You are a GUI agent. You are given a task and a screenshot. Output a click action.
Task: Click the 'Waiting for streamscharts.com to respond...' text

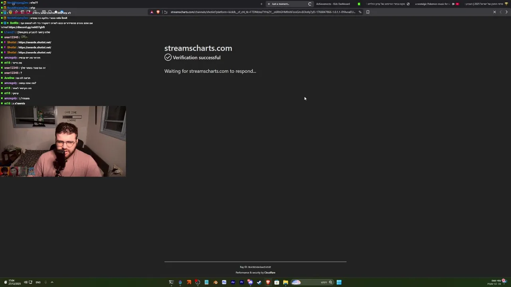(210, 71)
